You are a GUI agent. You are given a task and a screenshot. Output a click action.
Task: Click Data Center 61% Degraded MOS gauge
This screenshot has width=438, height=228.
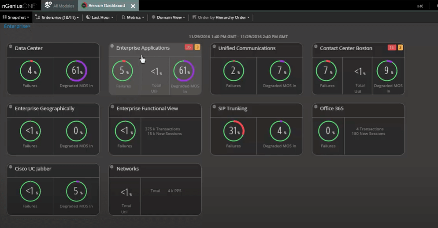point(77,71)
